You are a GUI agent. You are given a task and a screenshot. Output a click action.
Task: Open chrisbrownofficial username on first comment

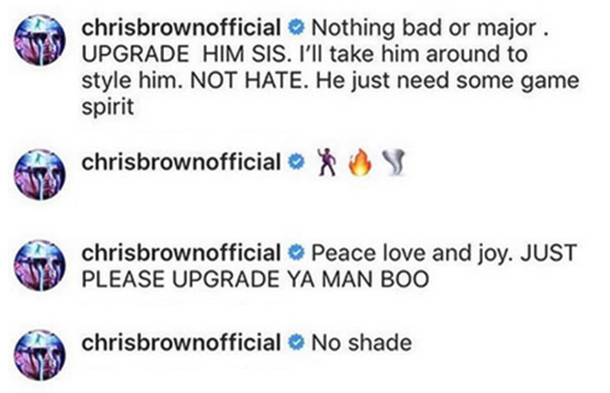[181, 28]
